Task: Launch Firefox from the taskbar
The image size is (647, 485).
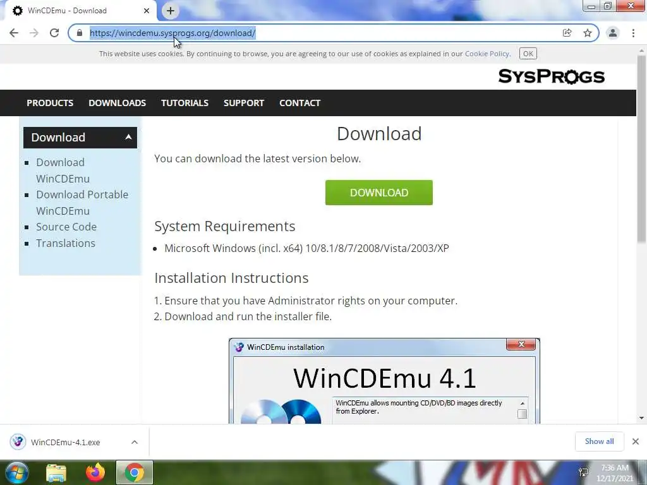Action: click(x=95, y=472)
